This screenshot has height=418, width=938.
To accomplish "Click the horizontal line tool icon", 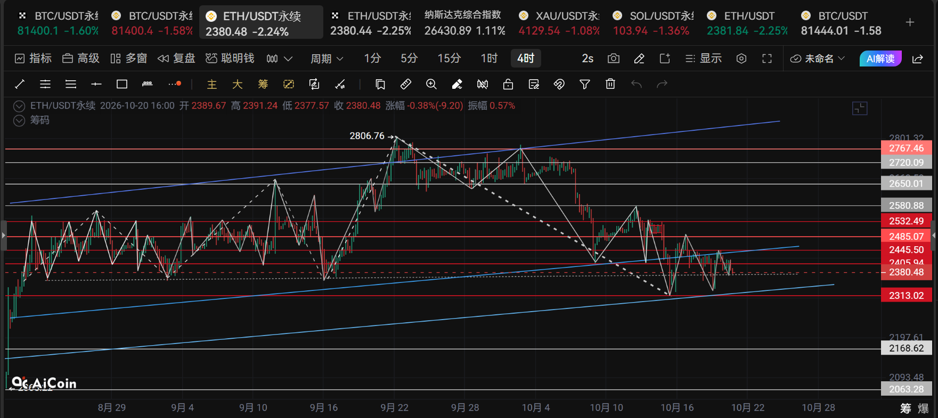I will coord(96,84).
